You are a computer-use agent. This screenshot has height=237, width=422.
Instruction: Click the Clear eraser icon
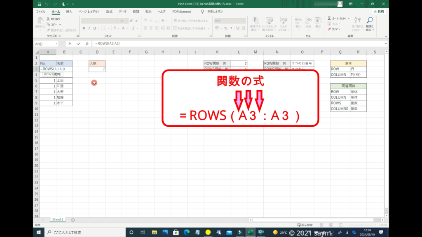(x=329, y=29)
